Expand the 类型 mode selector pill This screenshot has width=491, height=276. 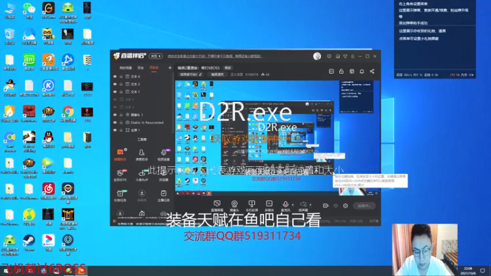156,56
